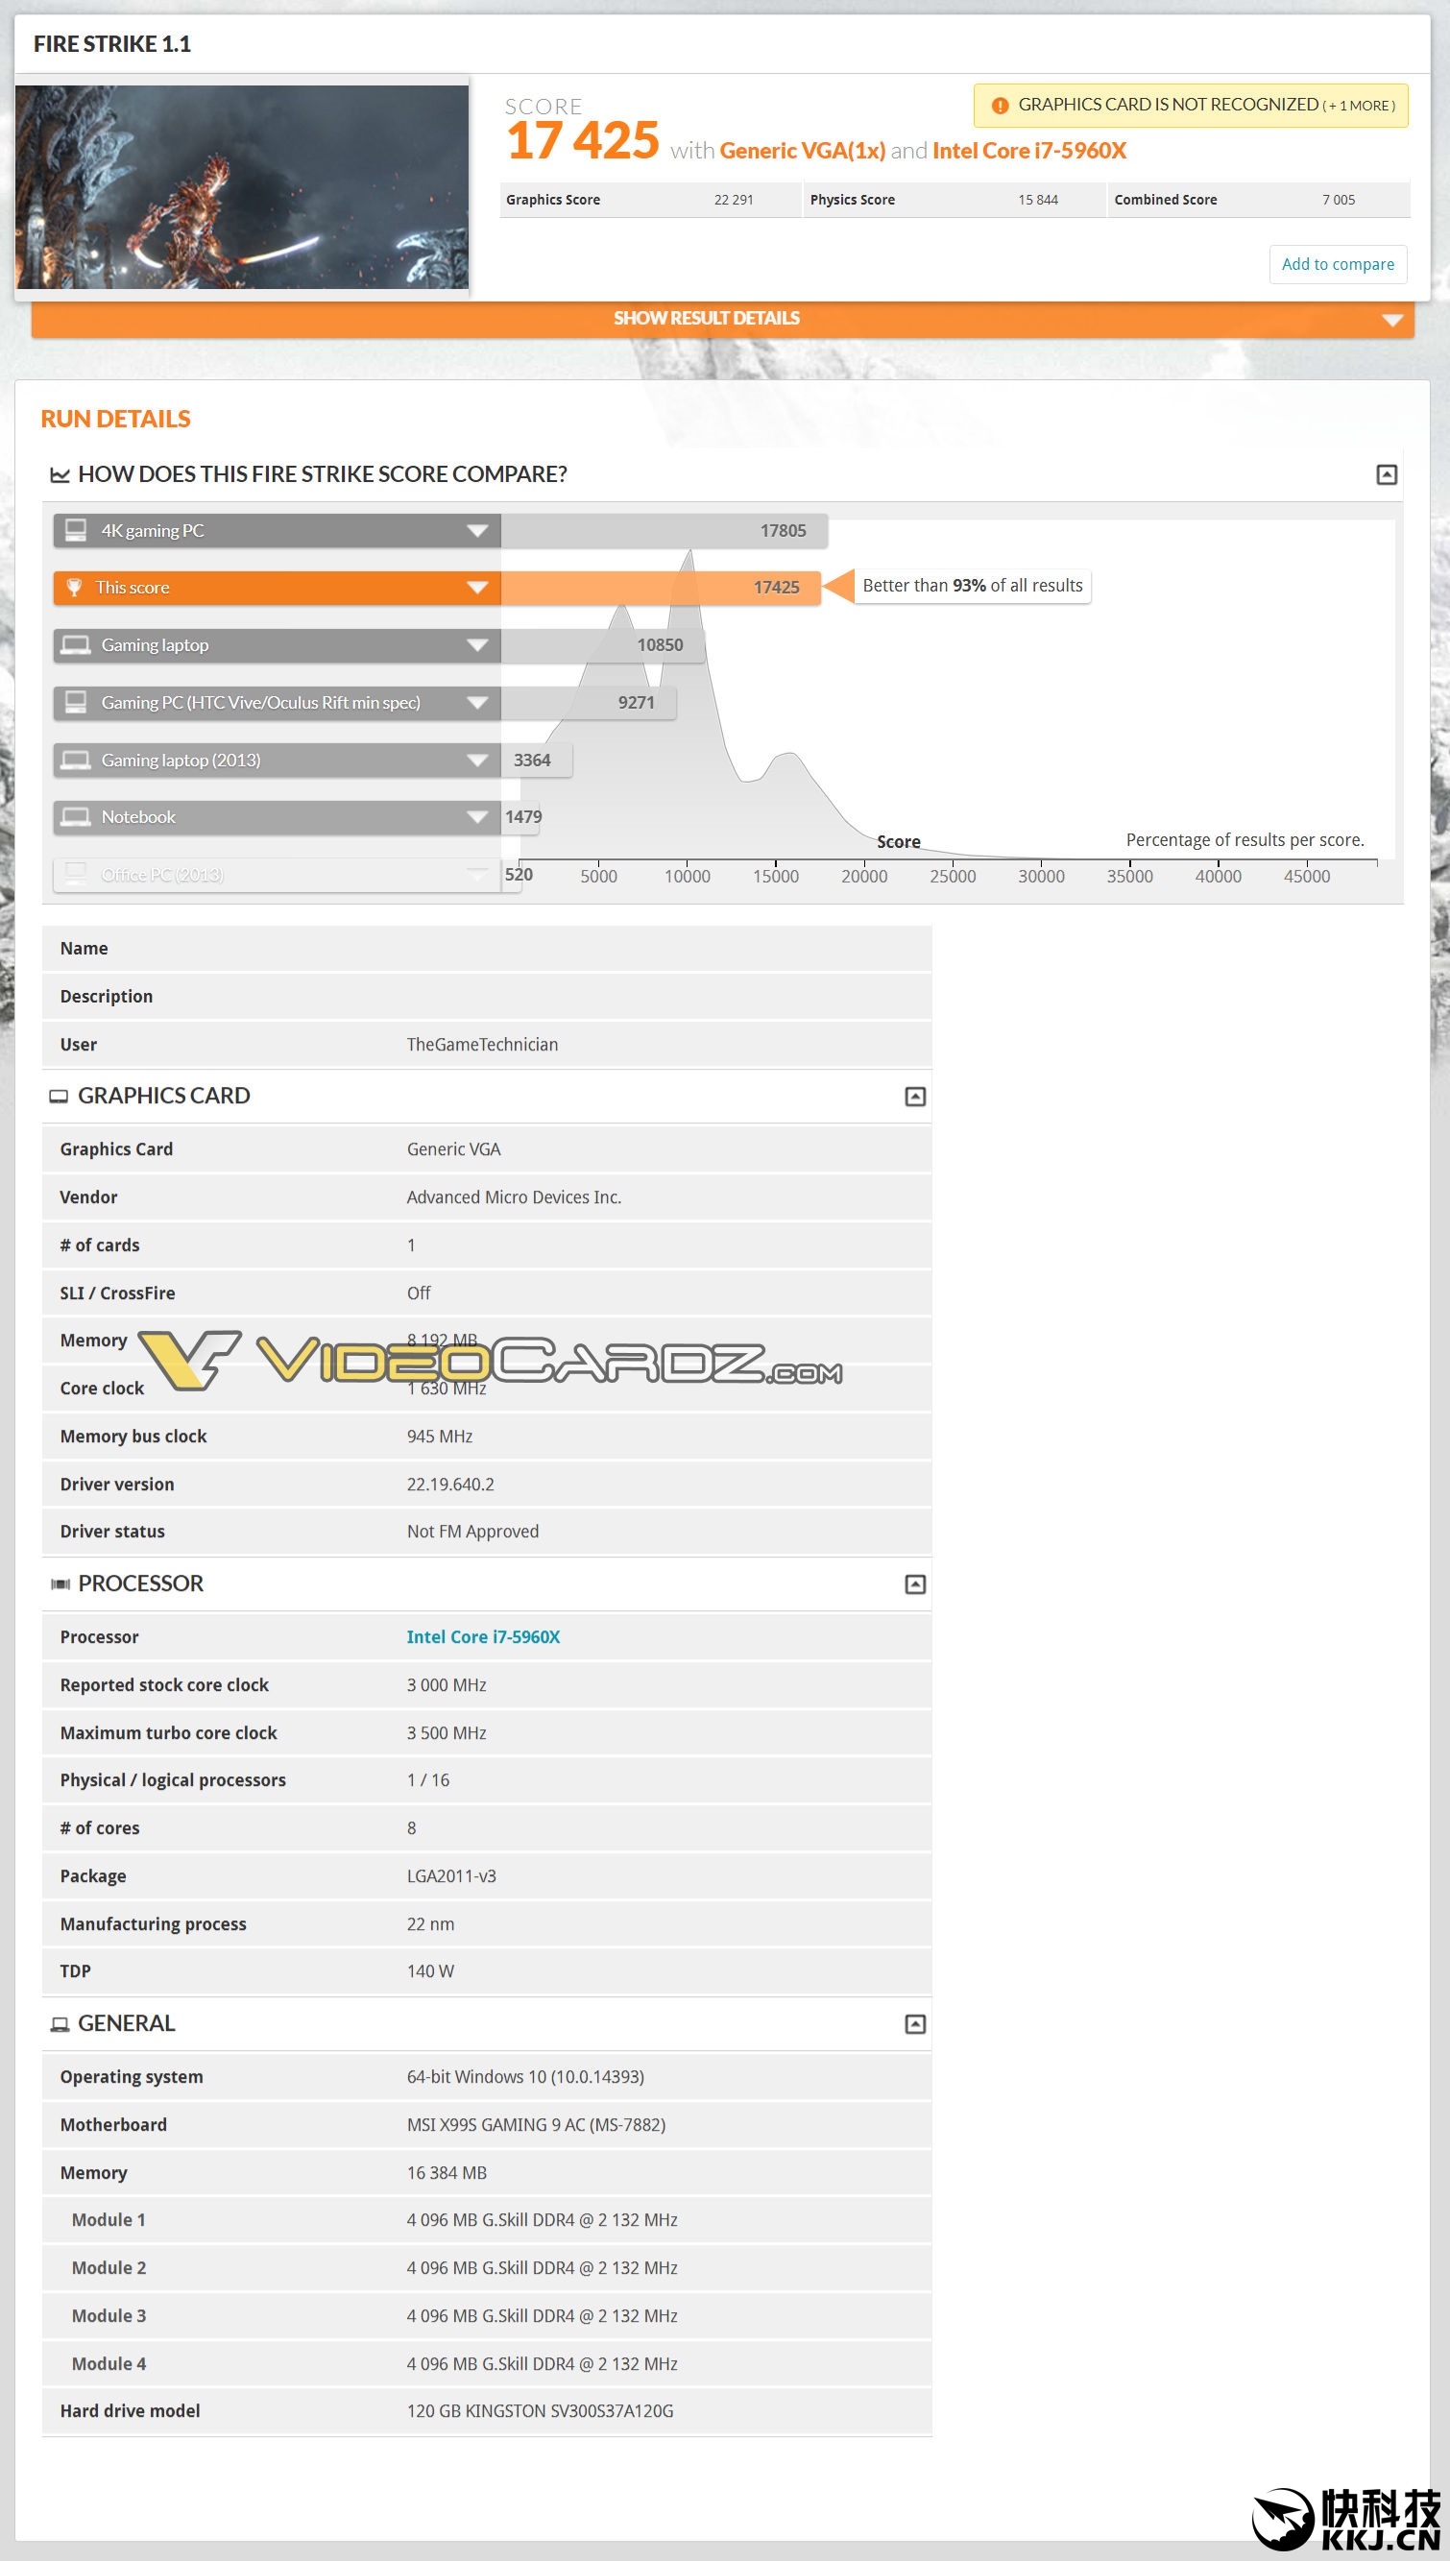This screenshot has width=1450, height=2561.
Task: Collapse the General section
Action: 915,2024
